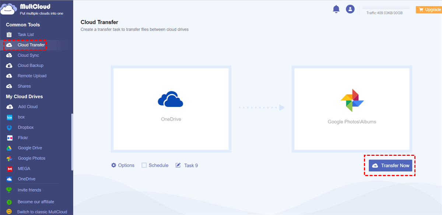Click the sidebar vertical scrollbar
442x215 pixels.
click(72, 142)
